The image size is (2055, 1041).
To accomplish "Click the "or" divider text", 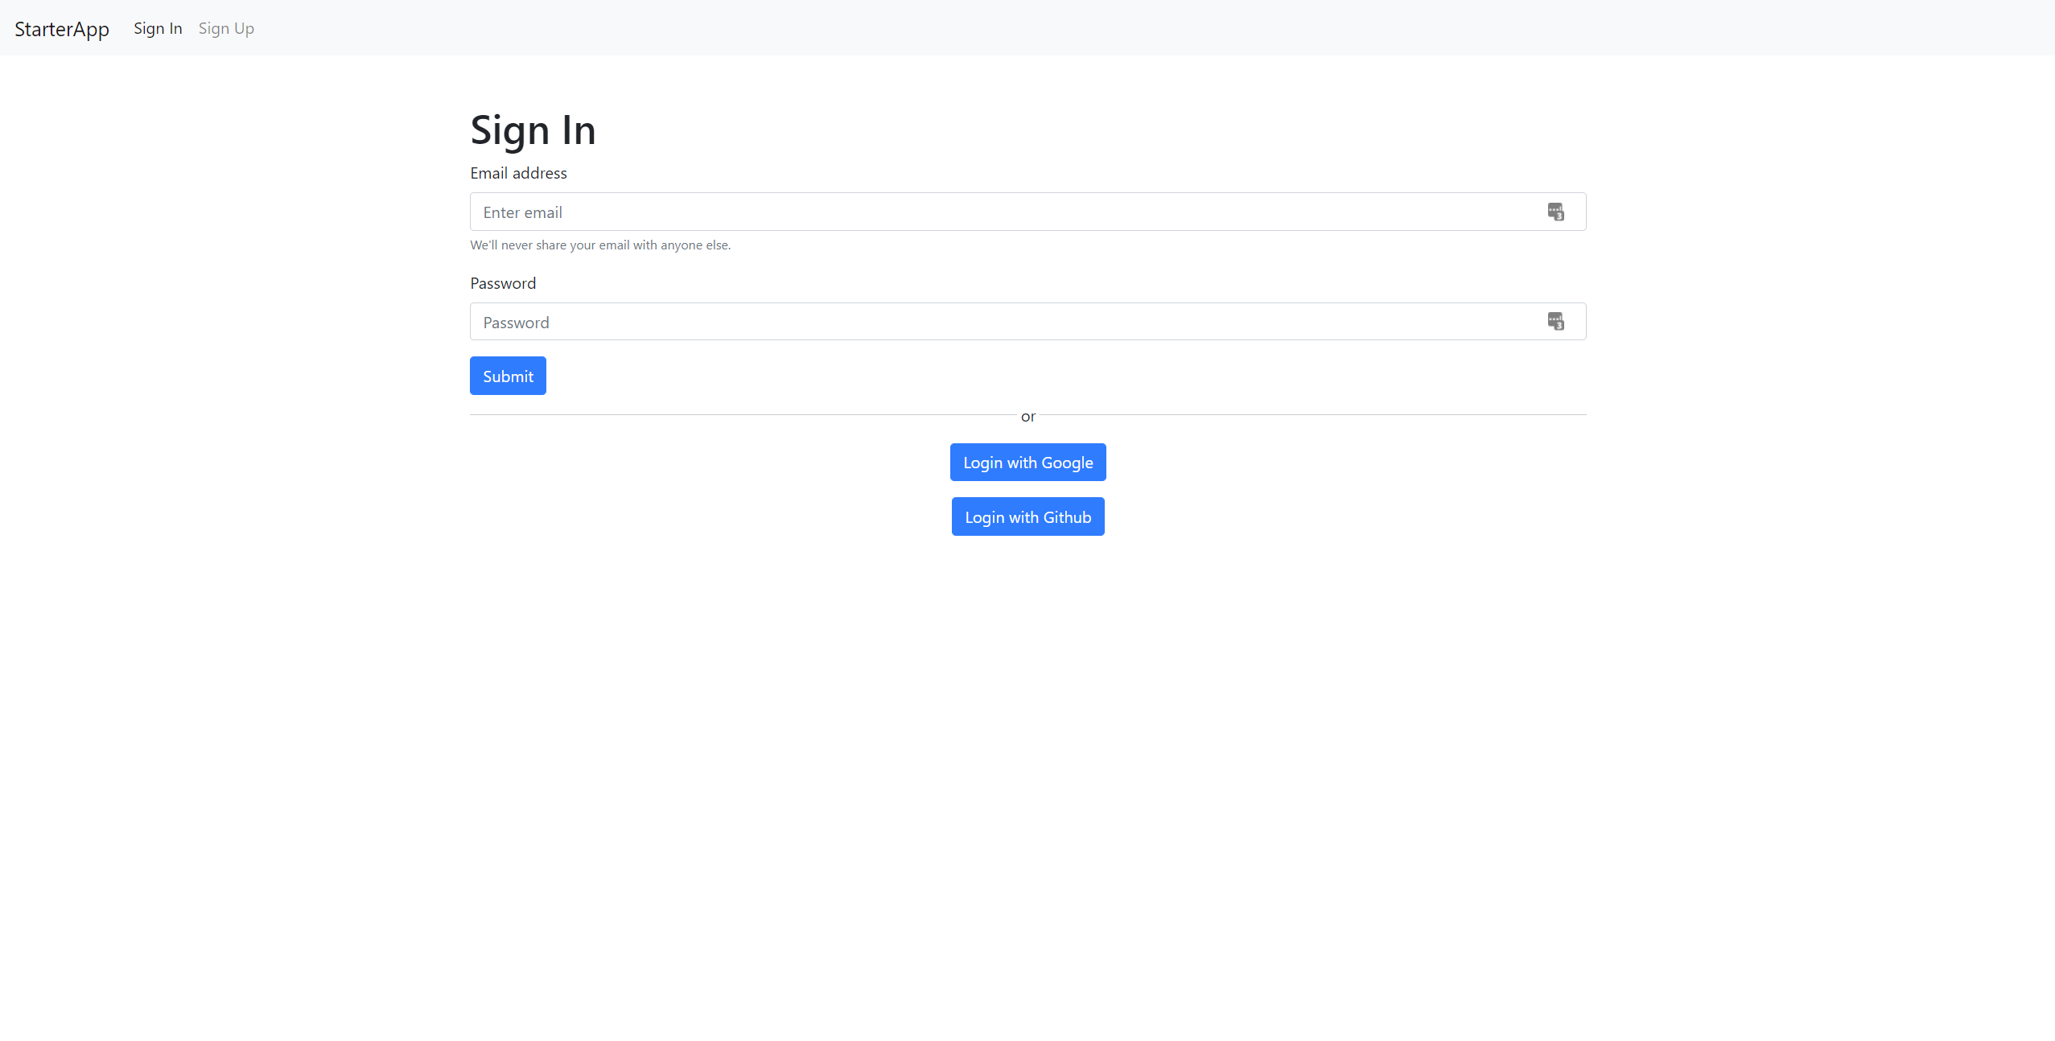I will point(1027,417).
